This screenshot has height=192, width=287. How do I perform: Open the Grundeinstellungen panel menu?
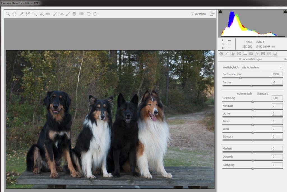(x=285, y=59)
